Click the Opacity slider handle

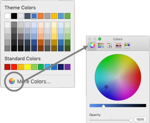(131, 120)
